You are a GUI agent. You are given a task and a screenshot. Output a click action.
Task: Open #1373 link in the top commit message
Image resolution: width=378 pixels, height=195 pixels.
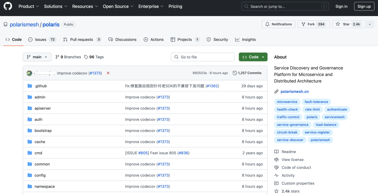click(x=95, y=73)
